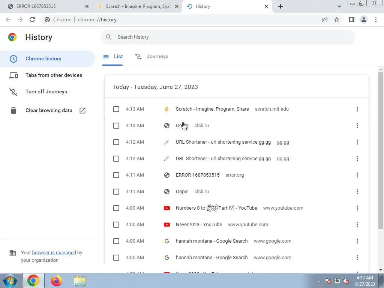Toggle the side panel icon
The image size is (384, 288).
(x=352, y=19)
